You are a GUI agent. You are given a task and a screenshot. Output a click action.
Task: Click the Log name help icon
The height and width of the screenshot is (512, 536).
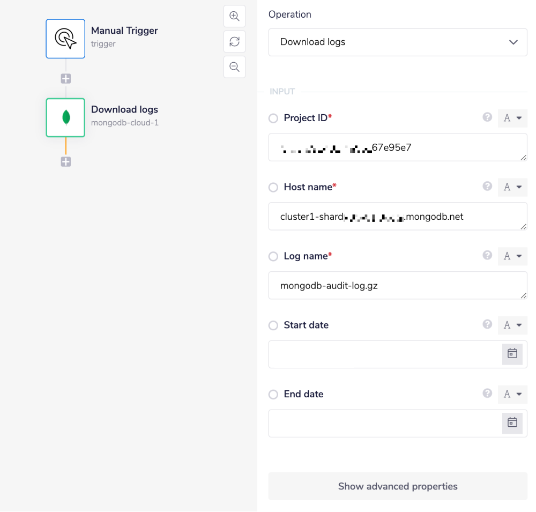pyautogui.click(x=487, y=255)
